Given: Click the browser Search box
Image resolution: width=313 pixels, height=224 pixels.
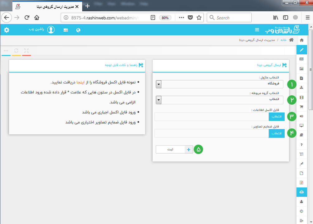Looking at the screenshot, I should 229,17.
